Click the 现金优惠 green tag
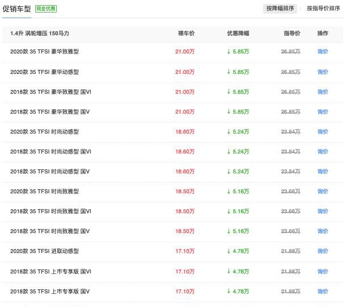This screenshot has height=307, width=346. click(46, 9)
